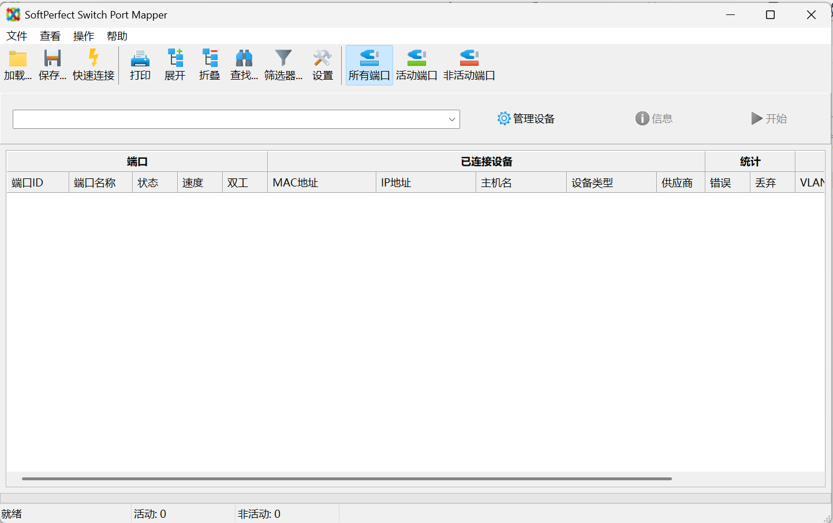
Task: Switch to 活动端口 active ports view
Action: click(x=416, y=65)
